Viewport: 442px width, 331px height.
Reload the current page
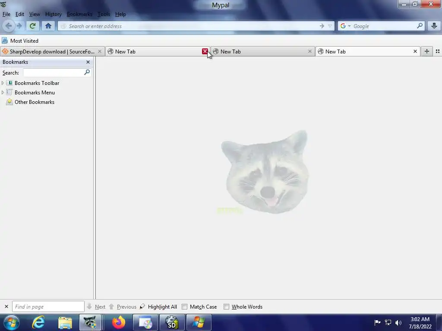click(x=32, y=26)
